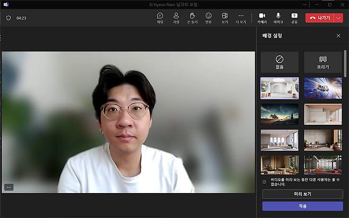Leave the meeting with 나가기 button
349x218 pixels.
[319, 18]
